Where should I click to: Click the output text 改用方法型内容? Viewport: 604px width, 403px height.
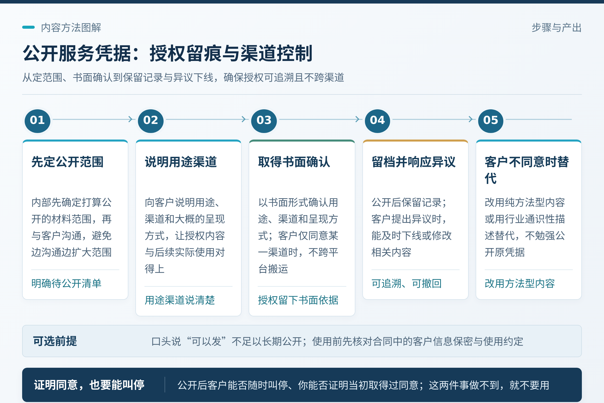(x=520, y=284)
